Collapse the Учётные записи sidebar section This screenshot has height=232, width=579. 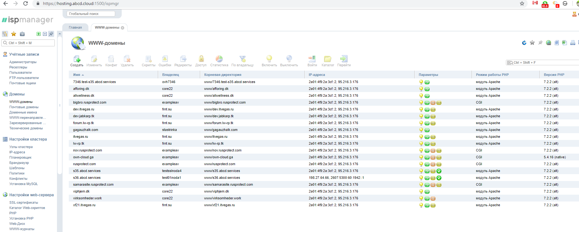24,54
